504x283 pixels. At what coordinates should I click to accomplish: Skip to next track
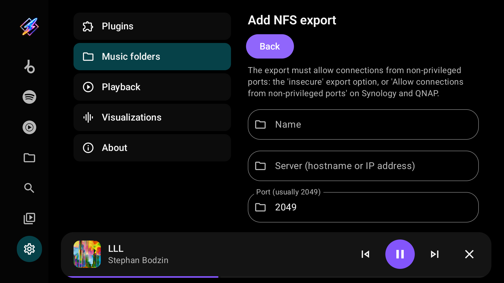(x=435, y=254)
